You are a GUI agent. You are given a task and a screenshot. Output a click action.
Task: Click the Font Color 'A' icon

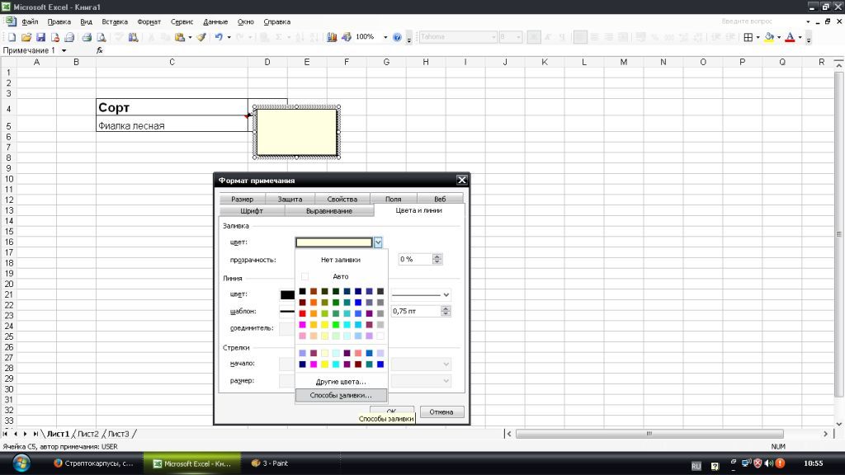point(790,37)
